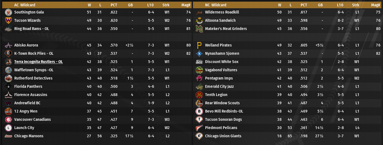Image resolution: width=383 pixels, height=145 pixels.
Task: Click the Mateker's Meat Grinders logo
Action: coord(199,29)
